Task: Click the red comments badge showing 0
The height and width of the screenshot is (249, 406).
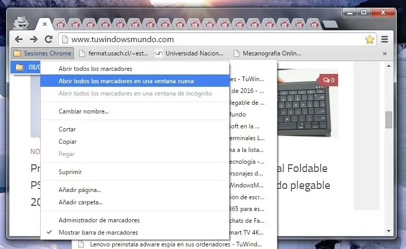Action: pos(329,80)
